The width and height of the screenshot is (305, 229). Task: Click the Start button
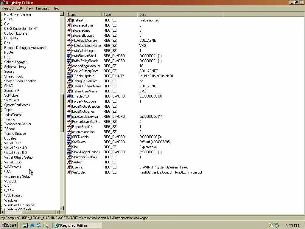pos(9,225)
